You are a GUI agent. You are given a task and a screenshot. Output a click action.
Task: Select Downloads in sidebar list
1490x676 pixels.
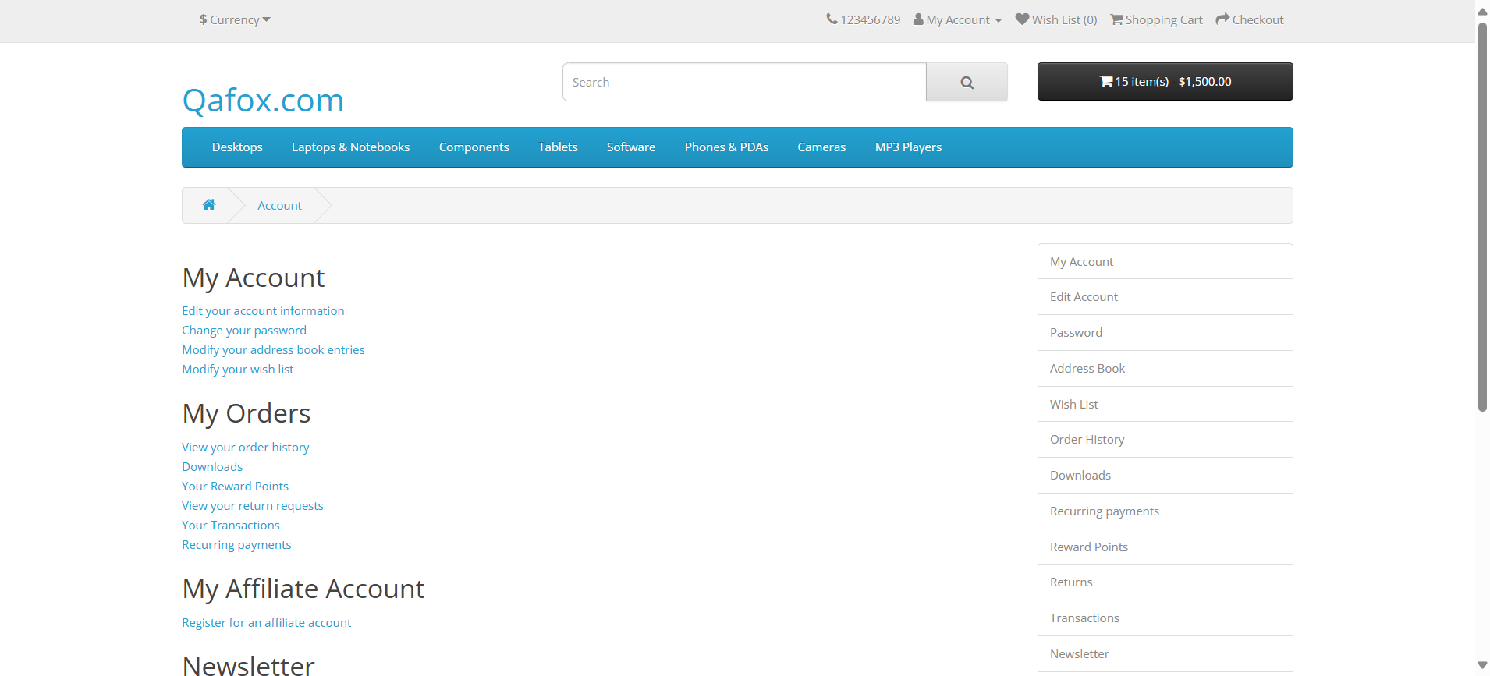coord(1165,476)
